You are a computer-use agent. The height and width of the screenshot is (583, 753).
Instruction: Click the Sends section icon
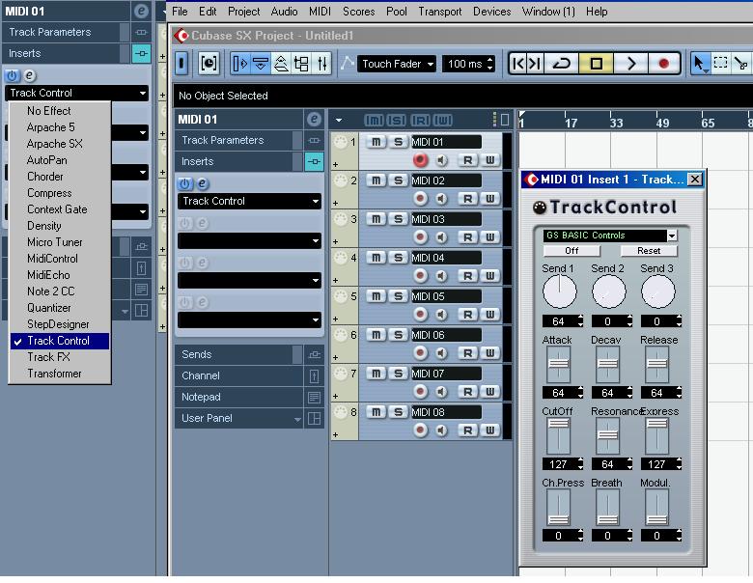(314, 354)
